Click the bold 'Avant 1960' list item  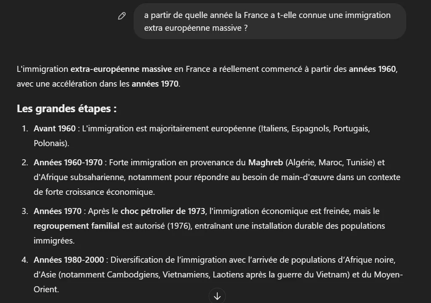[54, 129]
